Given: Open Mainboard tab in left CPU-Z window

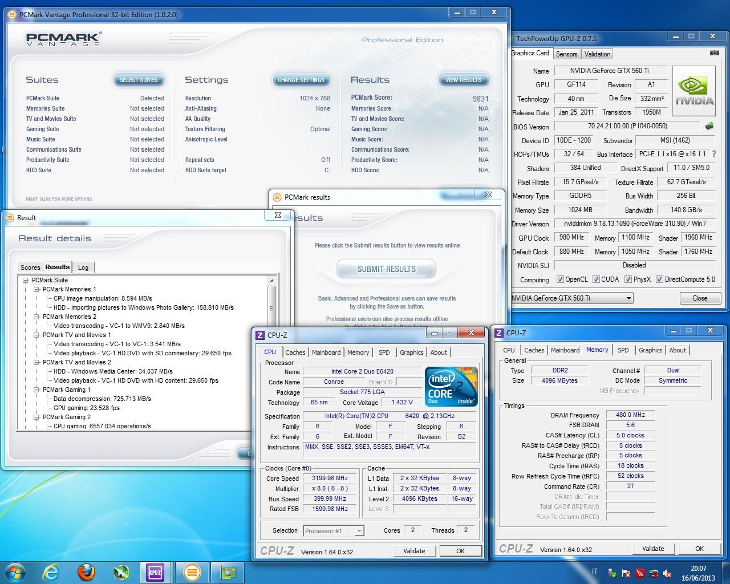Looking at the screenshot, I should pyautogui.click(x=326, y=352).
